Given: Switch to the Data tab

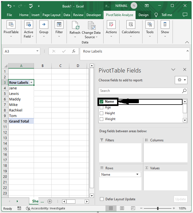Looking at the screenshot, I should [67, 15].
